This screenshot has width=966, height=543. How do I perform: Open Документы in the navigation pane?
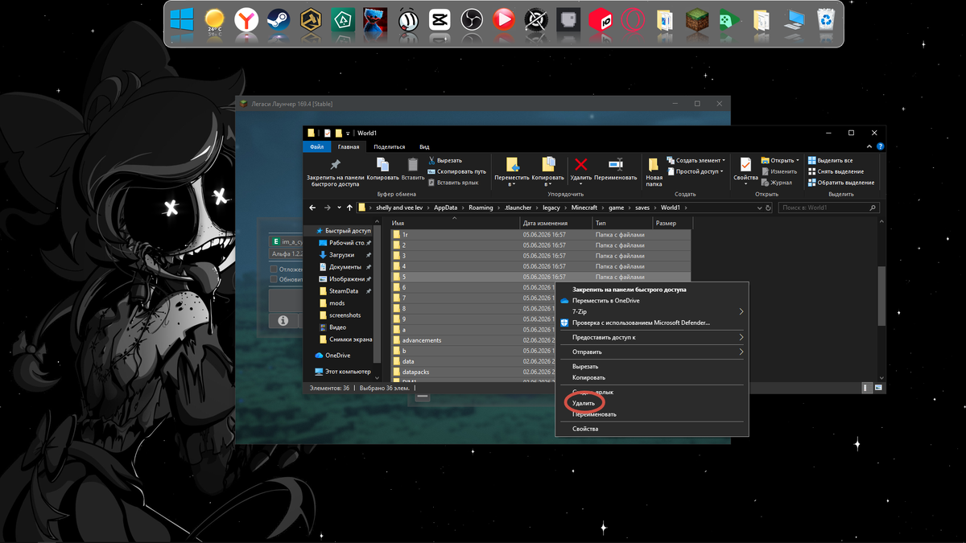345,267
